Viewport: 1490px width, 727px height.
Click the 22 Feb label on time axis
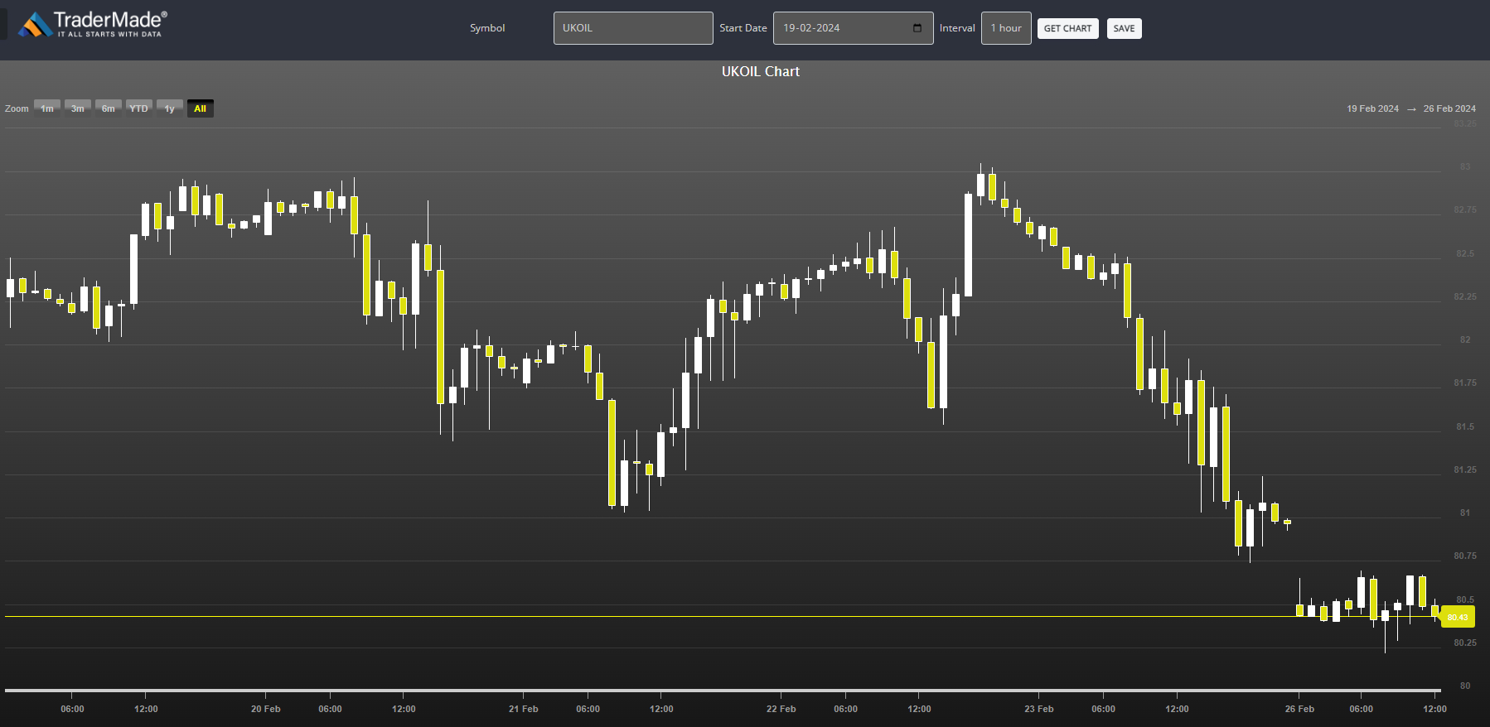click(781, 709)
